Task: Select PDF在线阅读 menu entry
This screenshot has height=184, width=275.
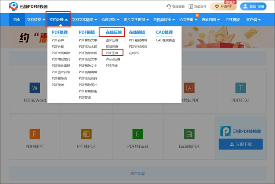Action: (x=138, y=47)
